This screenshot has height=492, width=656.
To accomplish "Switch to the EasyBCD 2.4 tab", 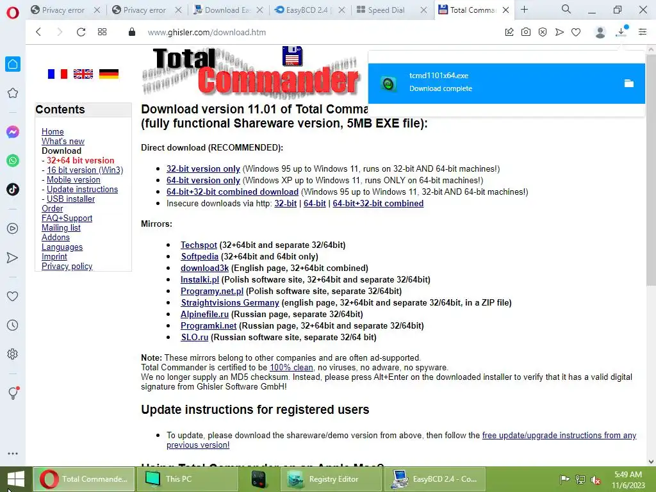I will (x=309, y=10).
